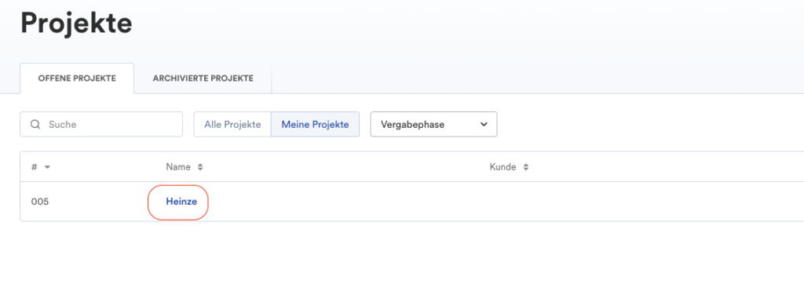Viewport: 804px width, 295px height.
Task: Click the # column header label
Action: pos(34,167)
